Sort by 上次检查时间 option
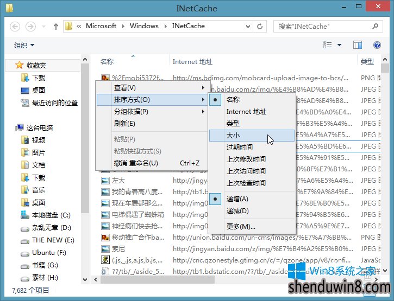The image size is (394, 301). coord(252,183)
